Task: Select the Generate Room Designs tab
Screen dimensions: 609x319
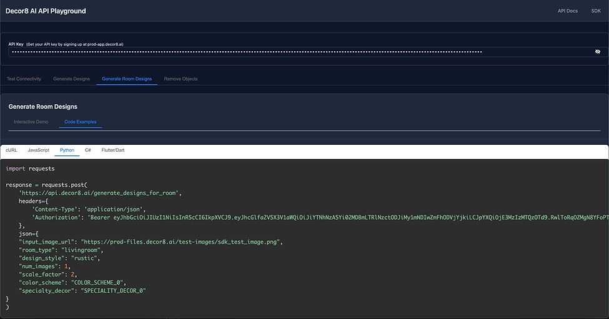Action: (127, 79)
